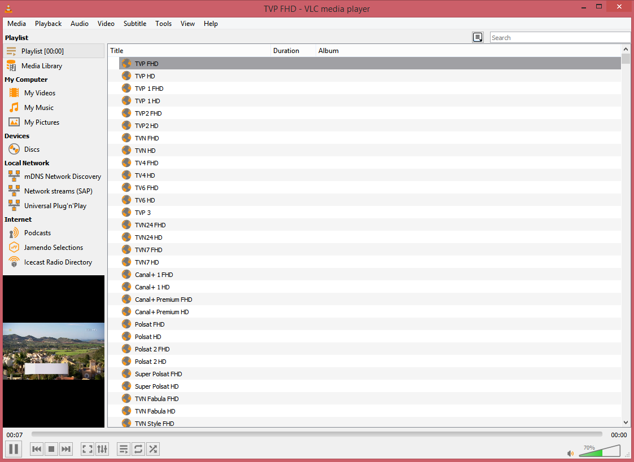Mute audio via speaker icon
The width and height of the screenshot is (634, 462).
[x=571, y=454]
